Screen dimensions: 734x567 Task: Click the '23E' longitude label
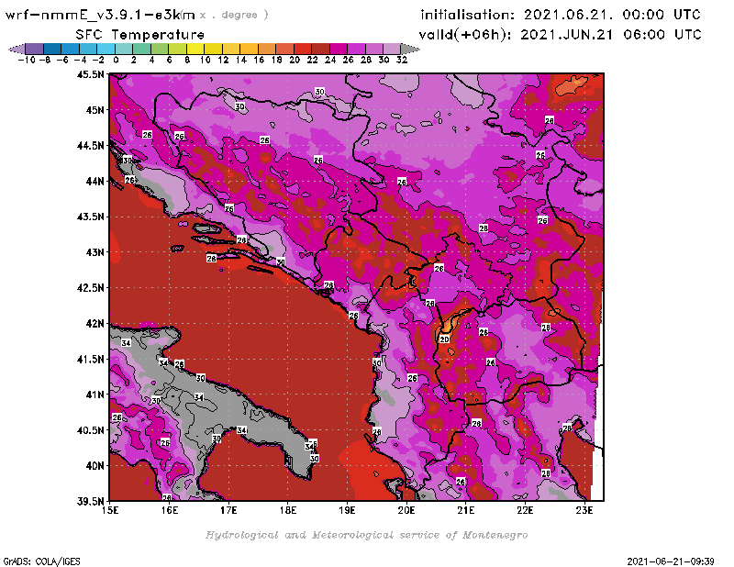[x=584, y=510]
